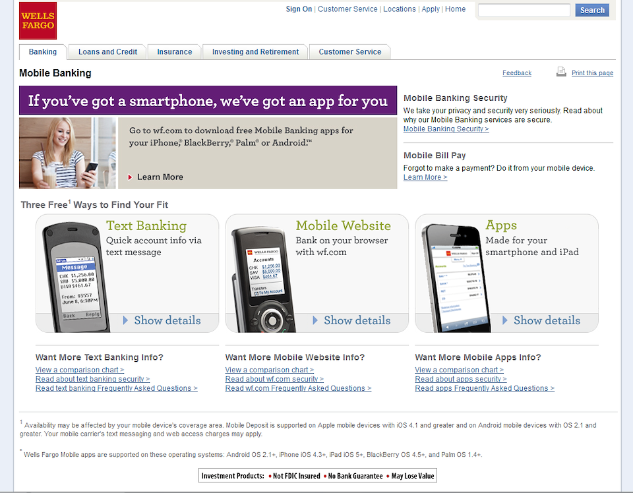This screenshot has height=493, width=633.
Task: Open wf.com Frequently Asked Questions
Action: [x=298, y=388]
